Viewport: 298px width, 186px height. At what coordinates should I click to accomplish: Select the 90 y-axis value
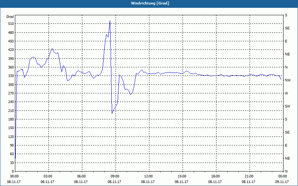[12, 145]
